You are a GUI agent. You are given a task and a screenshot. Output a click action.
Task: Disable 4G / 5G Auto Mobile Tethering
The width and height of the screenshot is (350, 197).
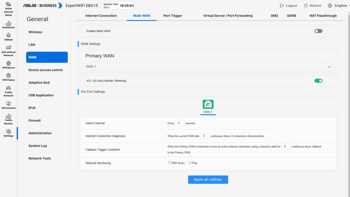click(x=318, y=81)
